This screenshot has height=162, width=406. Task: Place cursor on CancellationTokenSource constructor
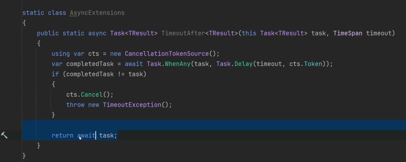[166, 53]
